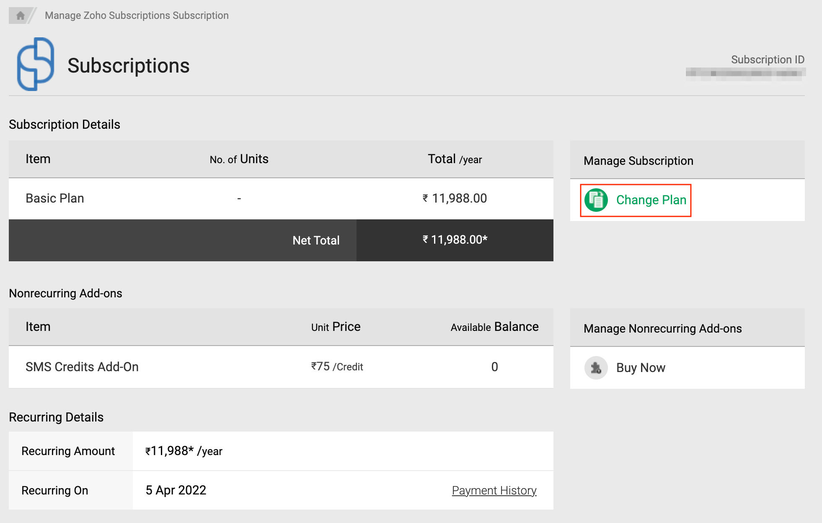822x523 pixels.
Task: Click the home icon in breadcrumb
Action: (20, 16)
